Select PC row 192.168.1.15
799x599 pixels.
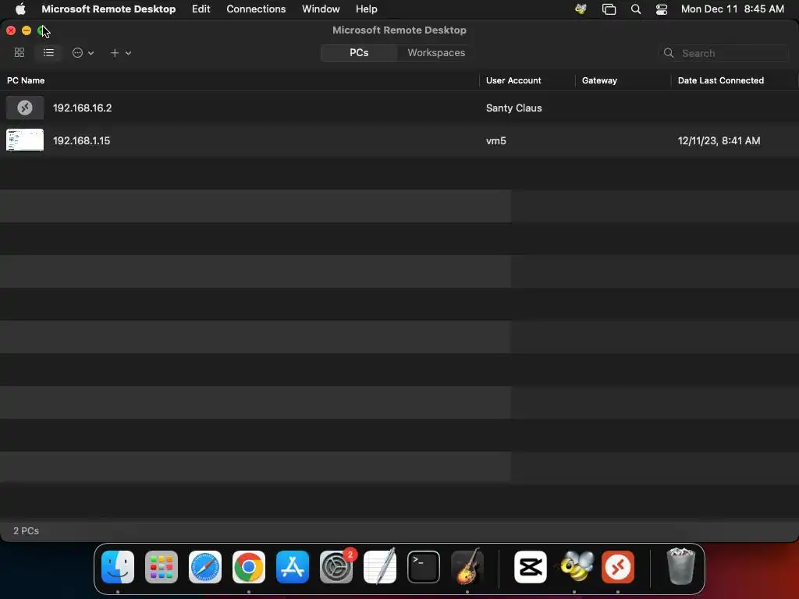399,140
